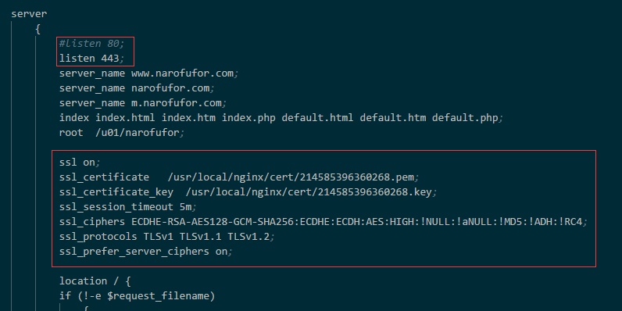Click the if (!-e $request_filename) line
The width and height of the screenshot is (622, 311).
point(137,296)
